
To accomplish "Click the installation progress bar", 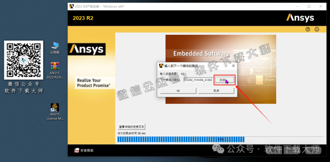I will point(220,139).
